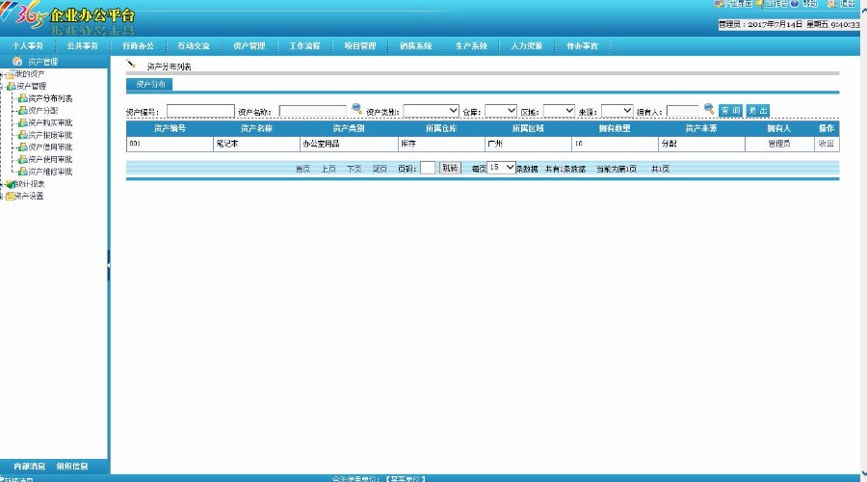Expand the 统计报表 tree node
The image size is (867, 482).
coord(2,184)
